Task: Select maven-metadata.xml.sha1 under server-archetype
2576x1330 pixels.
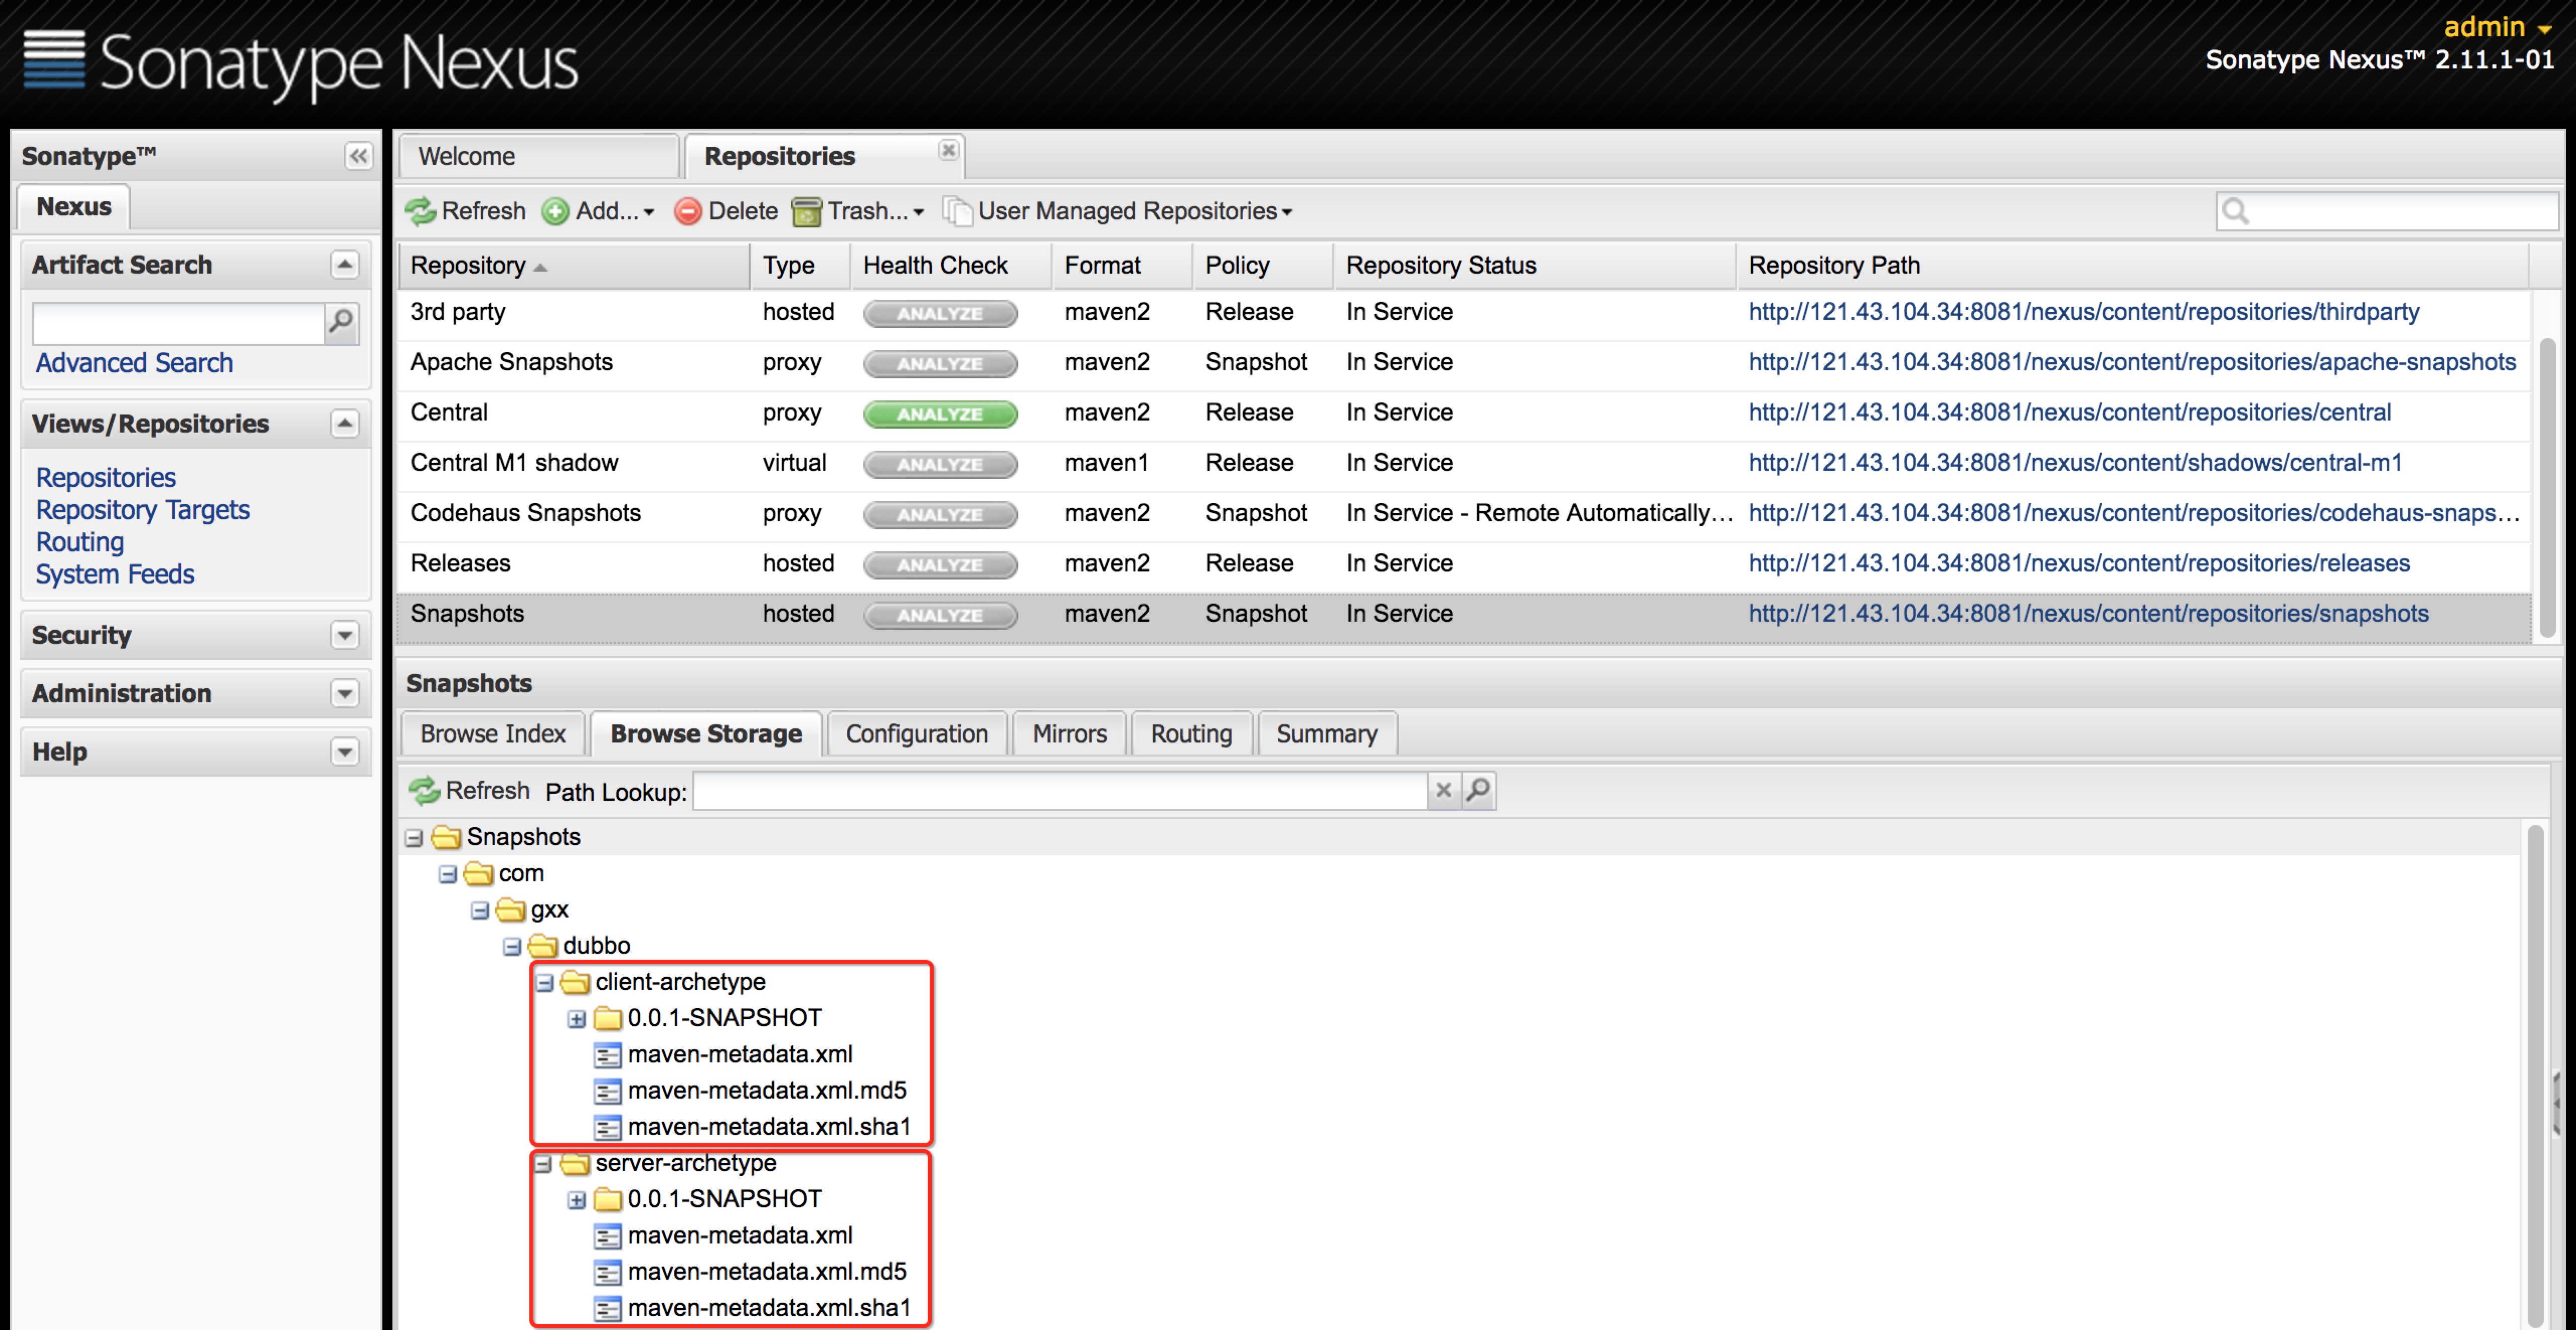Action: (768, 1308)
